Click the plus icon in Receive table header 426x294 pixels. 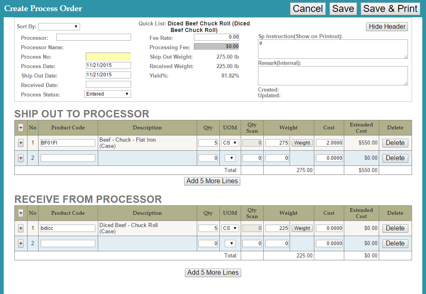(x=21, y=213)
